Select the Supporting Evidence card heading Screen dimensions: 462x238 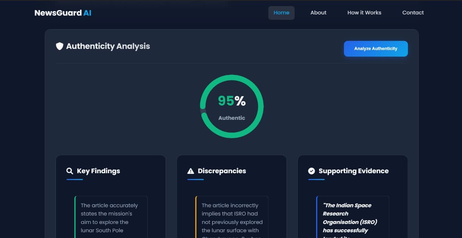click(x=353, y=171)
